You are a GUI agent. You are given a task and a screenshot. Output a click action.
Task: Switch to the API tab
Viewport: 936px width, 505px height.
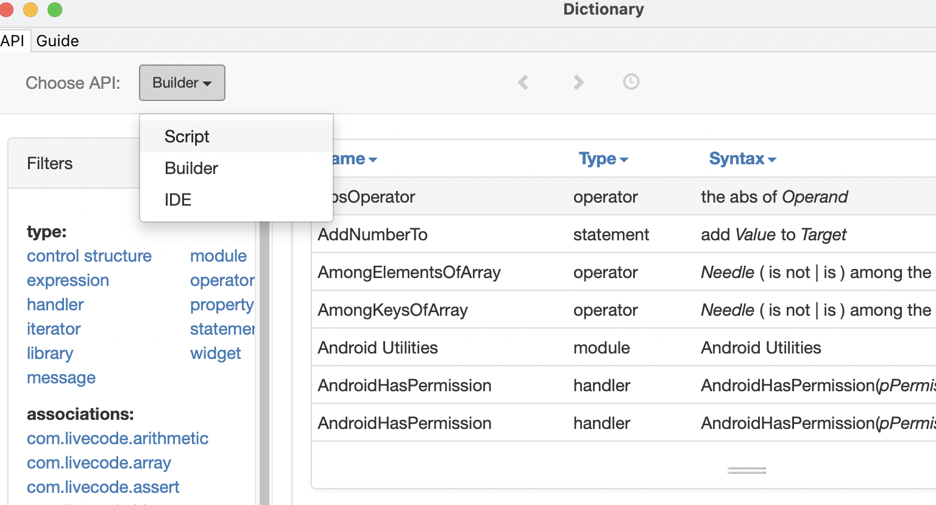(x=12, y=41)
